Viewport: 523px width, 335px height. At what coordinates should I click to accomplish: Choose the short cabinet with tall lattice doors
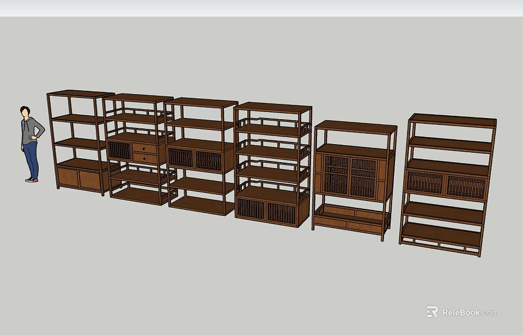pos(355,180)
